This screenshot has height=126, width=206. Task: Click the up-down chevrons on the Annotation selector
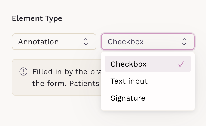pos(86,42)
